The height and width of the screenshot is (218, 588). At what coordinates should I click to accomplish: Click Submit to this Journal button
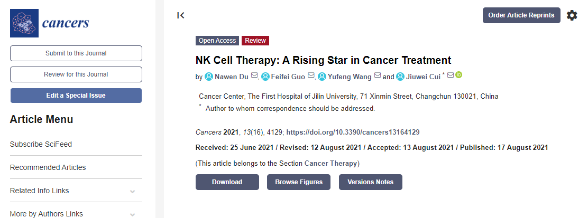(x=76, y=53)
